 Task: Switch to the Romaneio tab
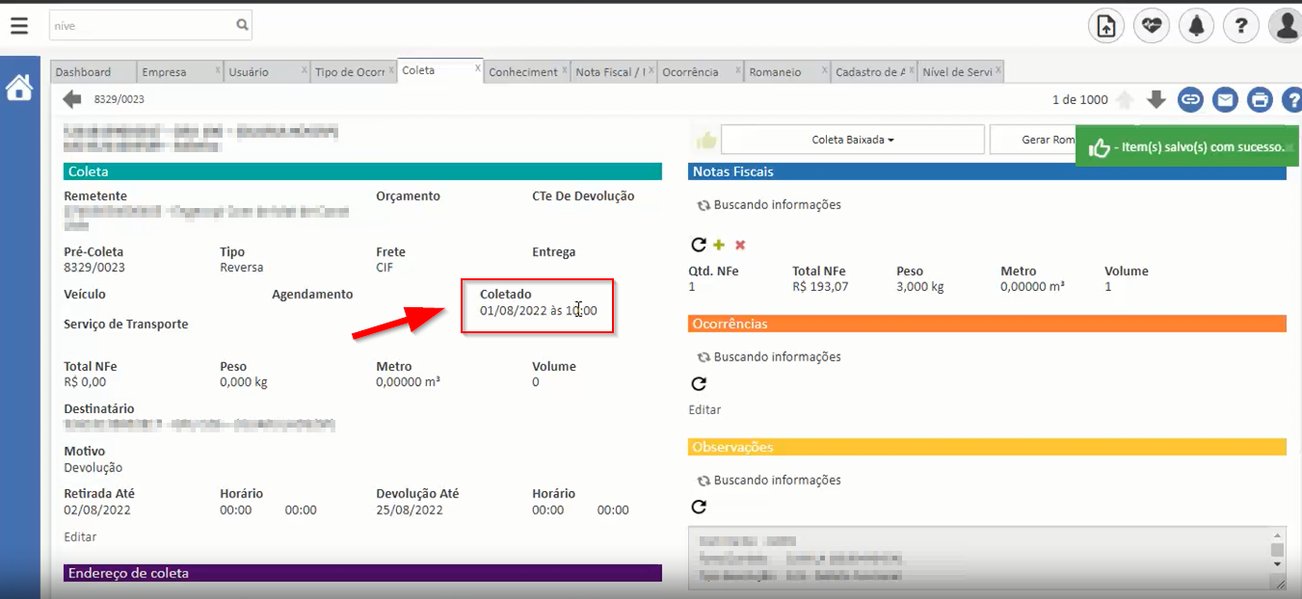pos(778,70)
